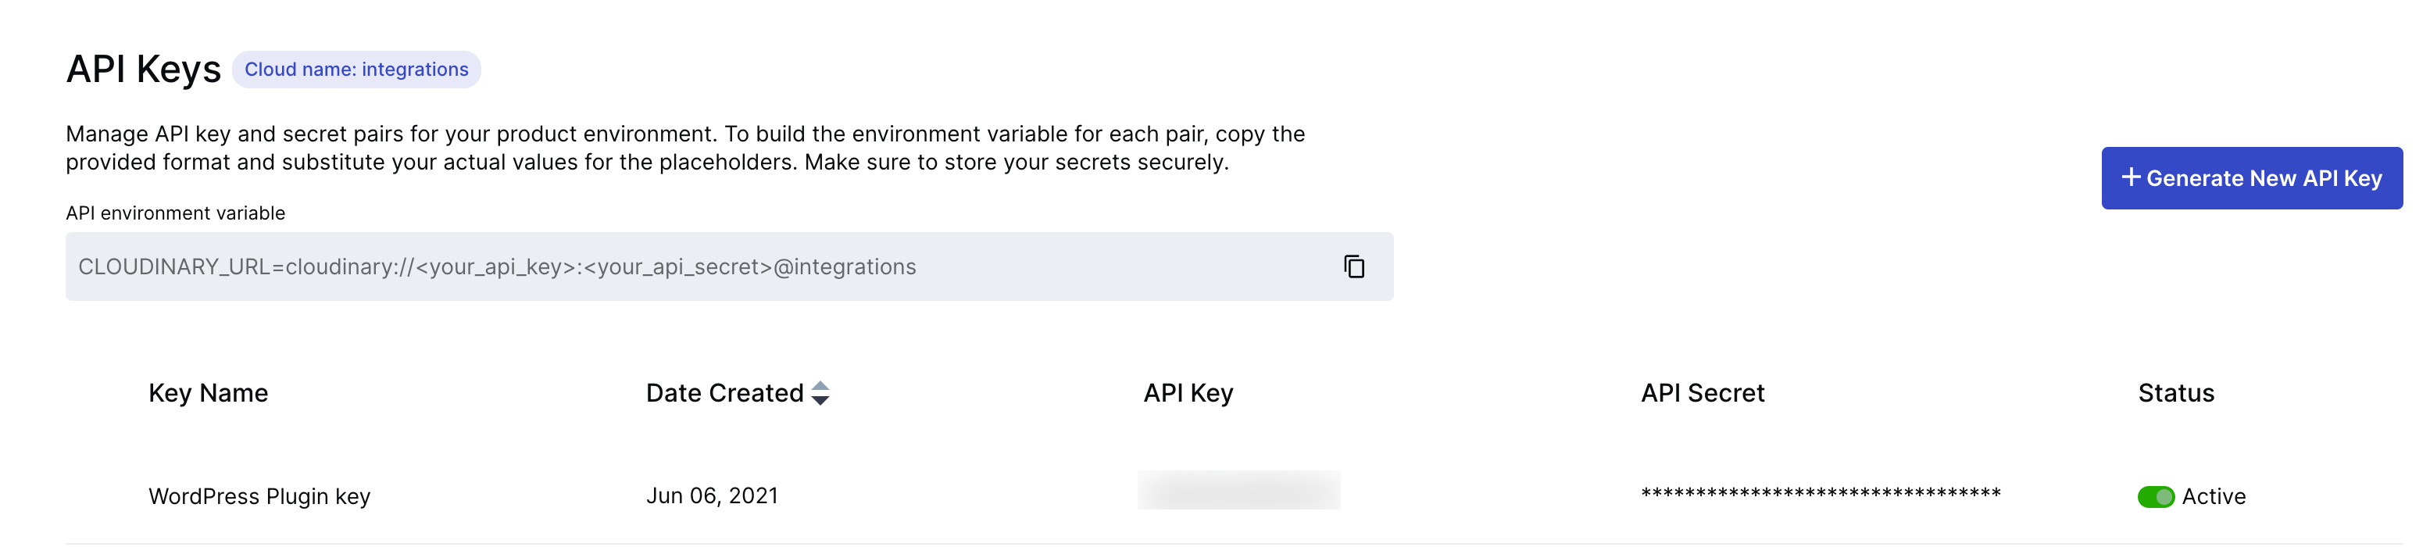
Task: Click the Status column header
Action: (x=2175, y=393)
